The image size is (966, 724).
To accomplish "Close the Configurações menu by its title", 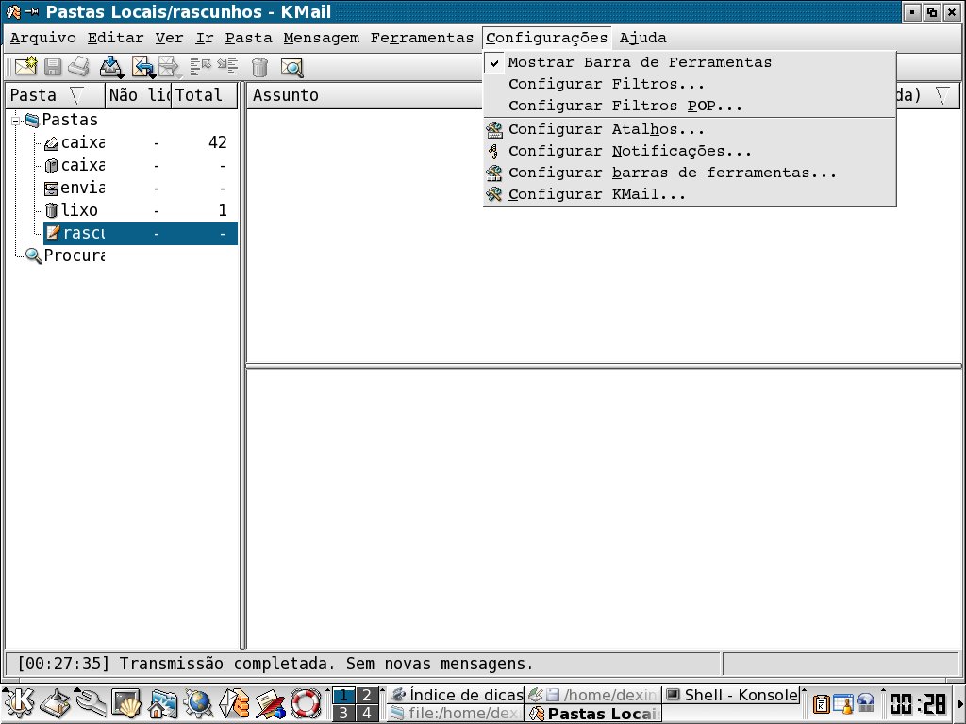I will coord(546,38).
